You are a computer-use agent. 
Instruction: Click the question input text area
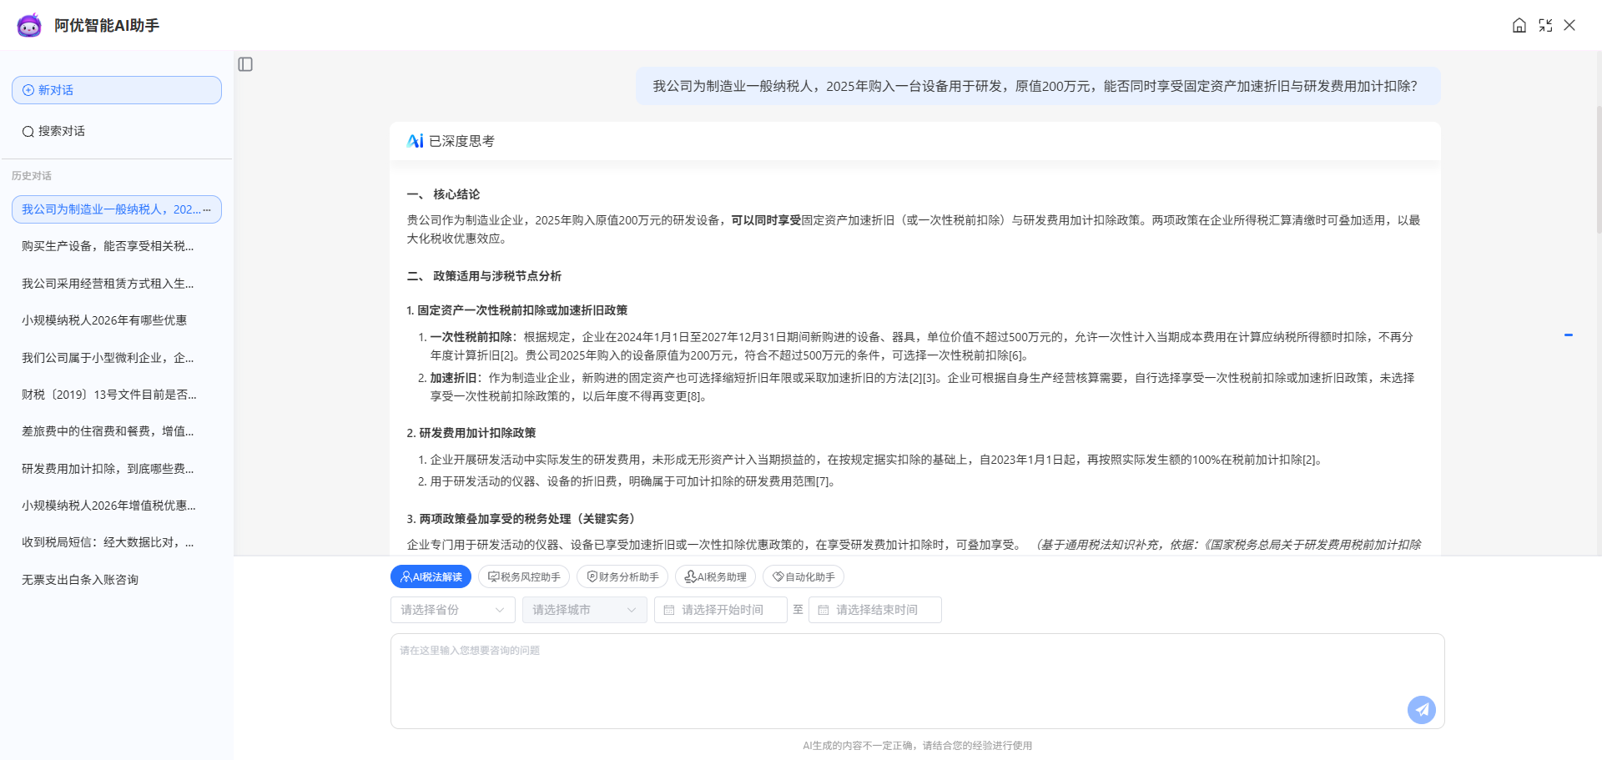(x=918, y=681)
